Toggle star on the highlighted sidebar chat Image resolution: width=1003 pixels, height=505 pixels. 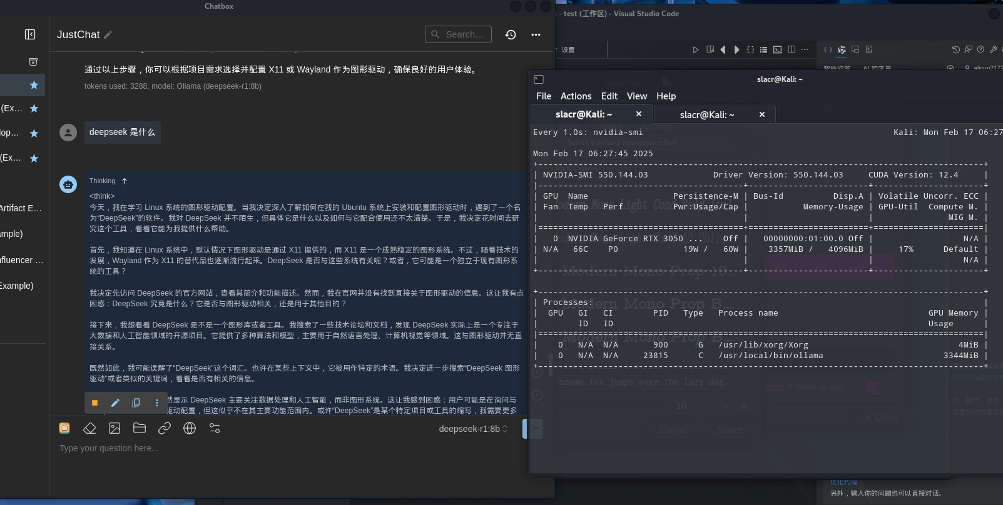pyautogui.click(x=34, y=85)
